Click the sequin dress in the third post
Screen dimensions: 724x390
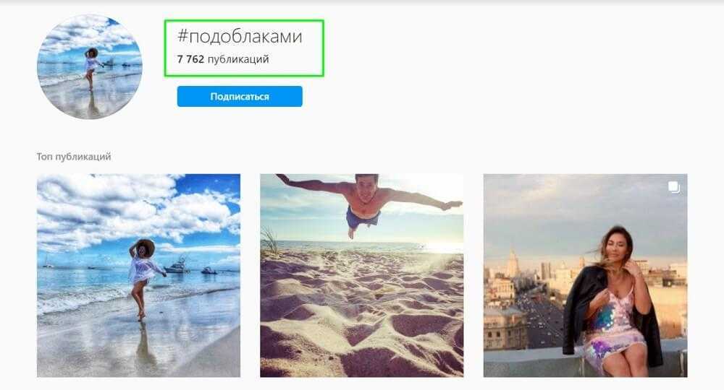tap(610, 327)
